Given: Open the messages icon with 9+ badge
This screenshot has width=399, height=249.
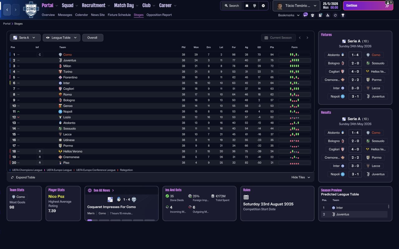Looking at the screenshot, I should coord(305,15).
